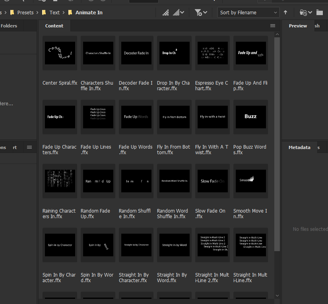The image size is (328, 304).
Task: Select the Center Spiral preset thumbnail
Action: pyautogui.click(x=60, y=53)
